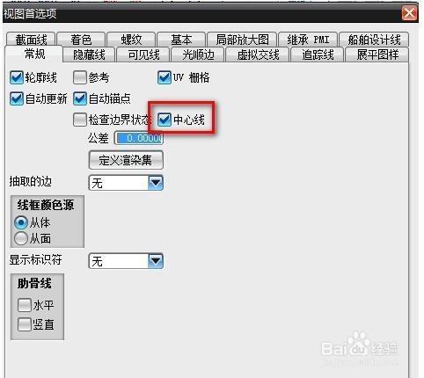This screenshot has width=424, height=378.
Task: Open the 可见线 tab
Action: [x=143, y=55]
